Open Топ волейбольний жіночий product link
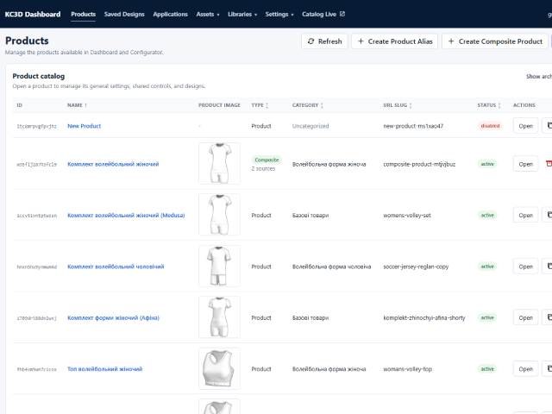Screen dimensions: 552x414 click(105, 369)
